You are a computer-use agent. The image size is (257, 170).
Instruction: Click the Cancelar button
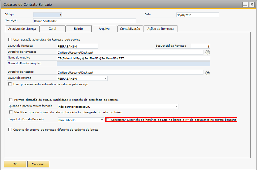38,164
